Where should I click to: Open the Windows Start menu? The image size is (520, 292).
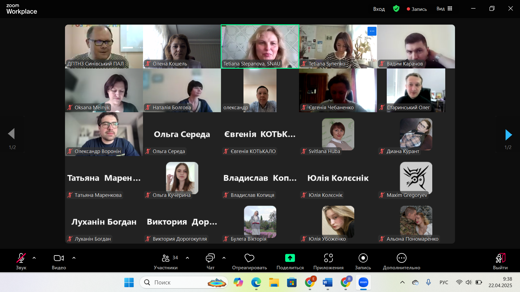(129, 283)
